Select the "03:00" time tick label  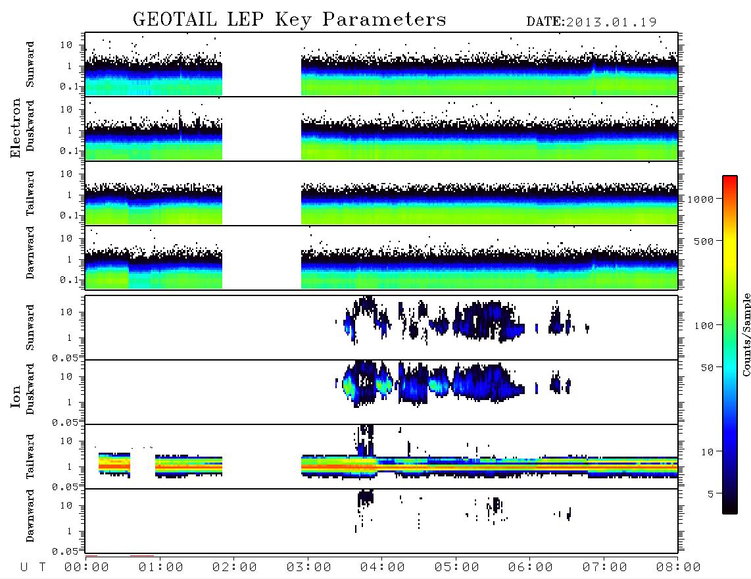point(309,567)
